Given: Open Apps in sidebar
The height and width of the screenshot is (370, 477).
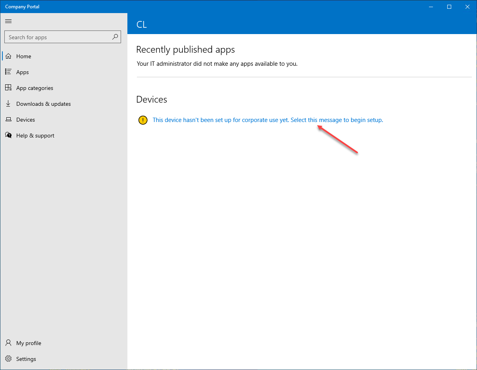Looking at the screenshot, I should (64, 72).
